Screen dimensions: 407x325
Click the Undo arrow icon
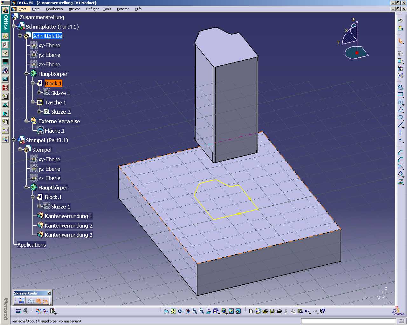[x=307, y=311]
